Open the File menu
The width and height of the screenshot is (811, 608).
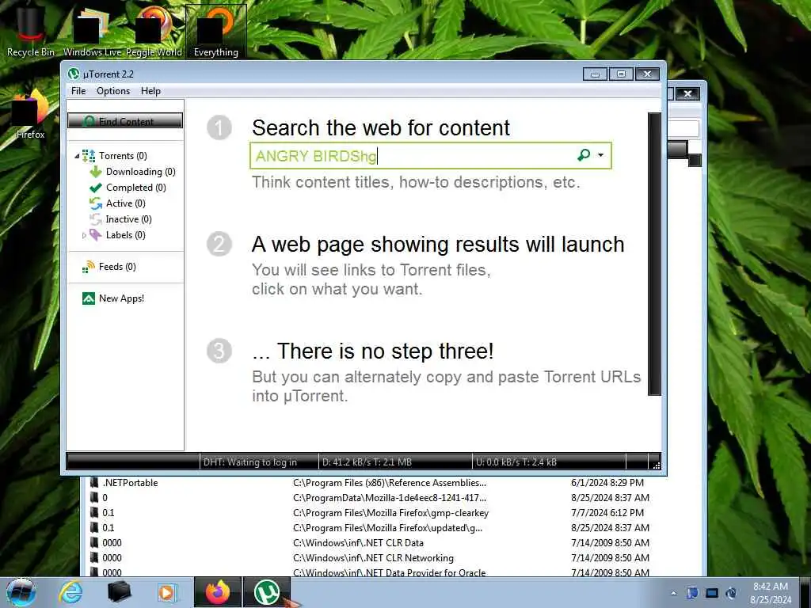coord(78,91)
